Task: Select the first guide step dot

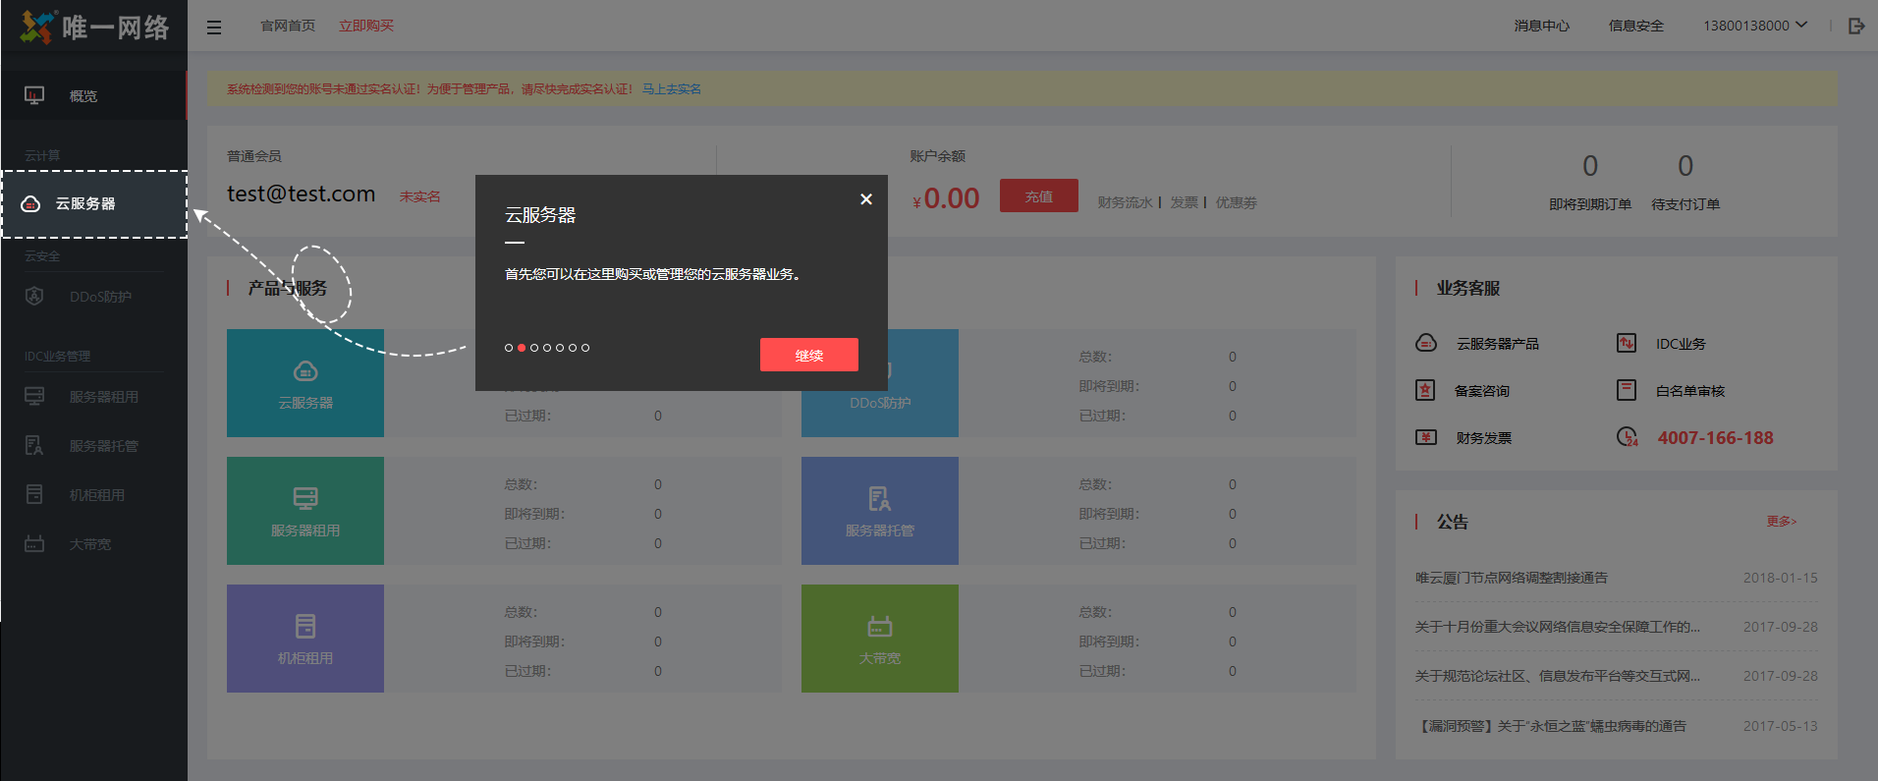Action: pos(509,348)
